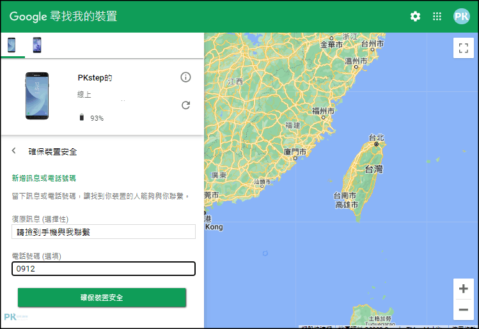Open the PK account avatar

[461, 16]
